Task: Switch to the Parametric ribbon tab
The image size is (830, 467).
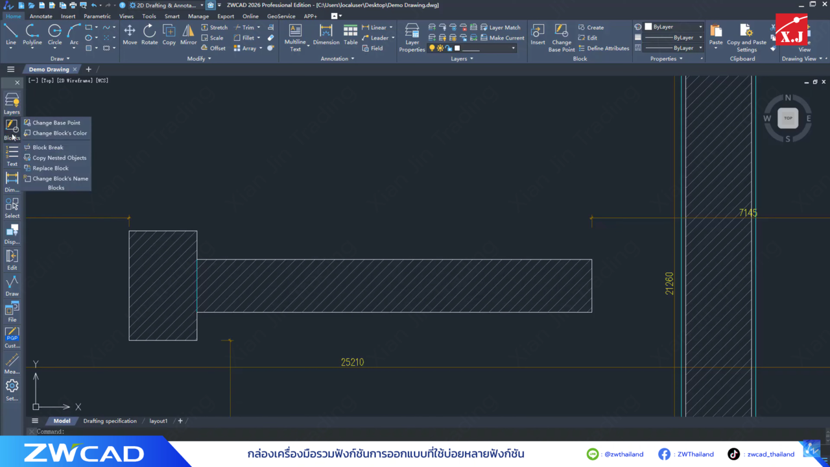Action: point(97,16)
